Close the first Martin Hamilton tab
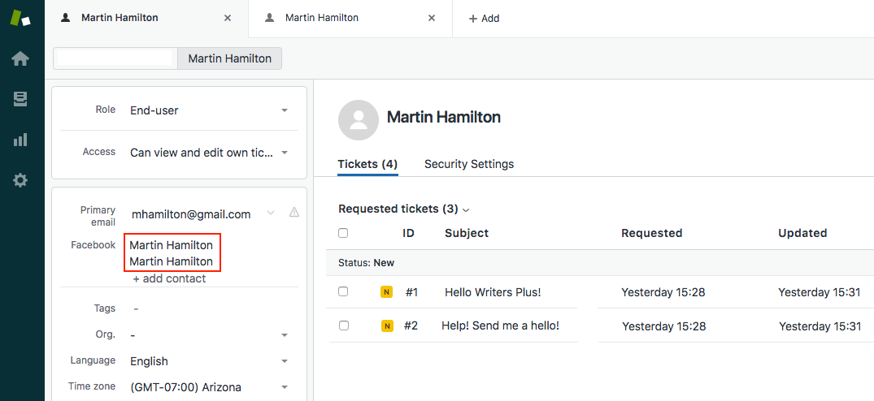 (x=228, y=18)
